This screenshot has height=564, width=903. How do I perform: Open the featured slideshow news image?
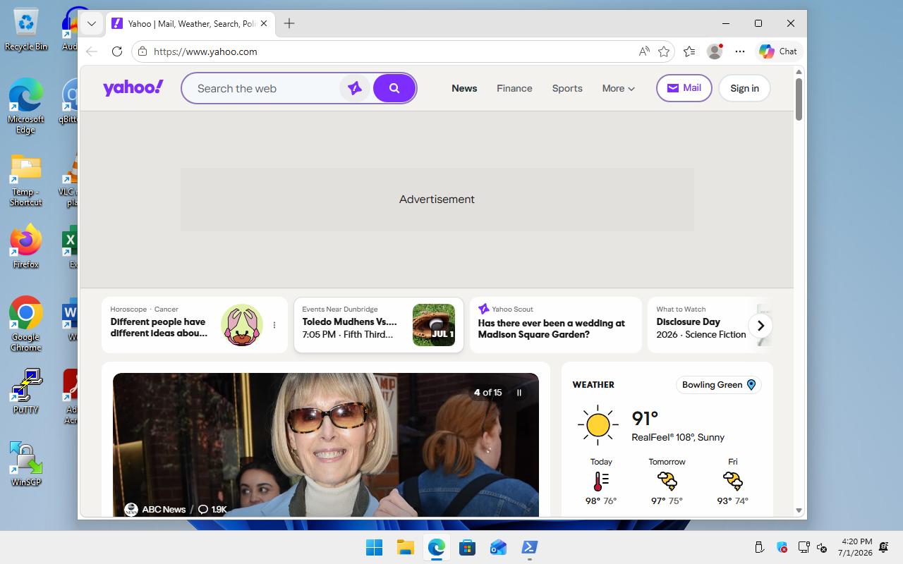(x=326, y=445)
